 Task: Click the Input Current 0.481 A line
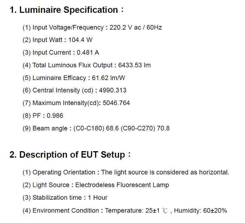point(61,53)
